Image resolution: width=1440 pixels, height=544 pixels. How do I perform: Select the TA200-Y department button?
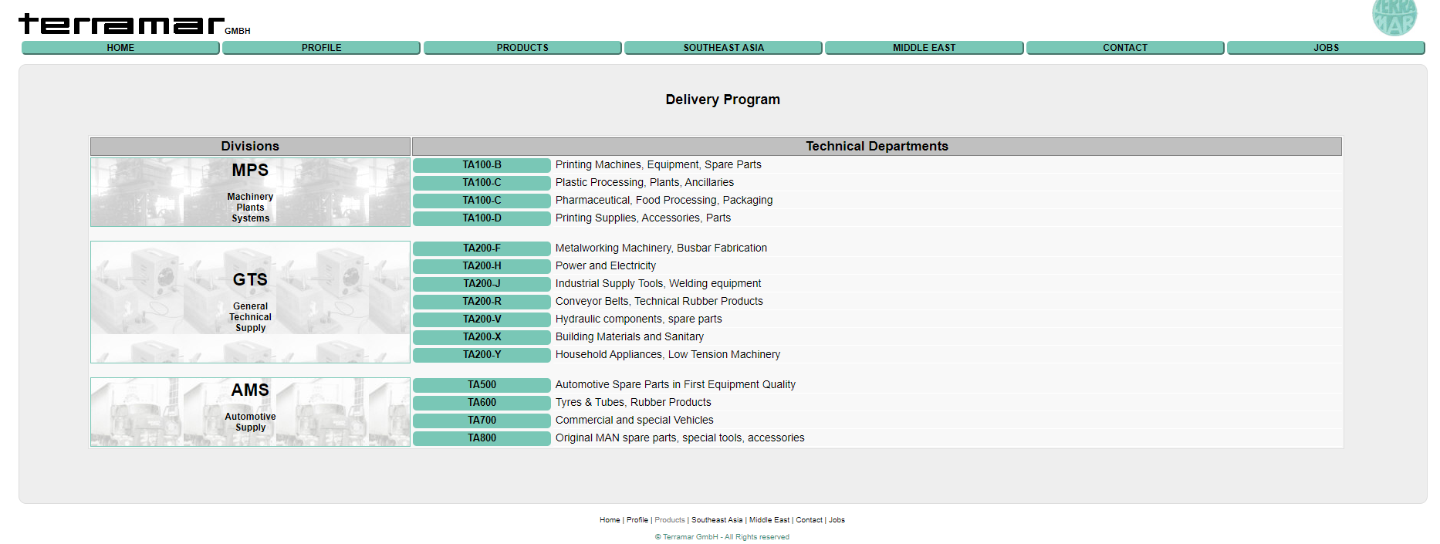pyautogui.click(x=482, y=355)
